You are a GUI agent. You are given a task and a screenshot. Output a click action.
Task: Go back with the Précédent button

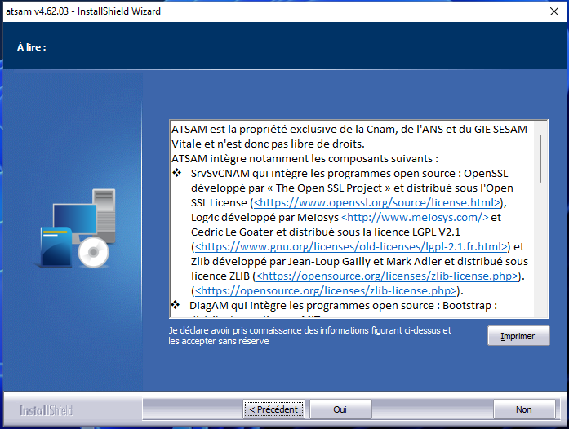pyautogui.click(x=273, y=409)
